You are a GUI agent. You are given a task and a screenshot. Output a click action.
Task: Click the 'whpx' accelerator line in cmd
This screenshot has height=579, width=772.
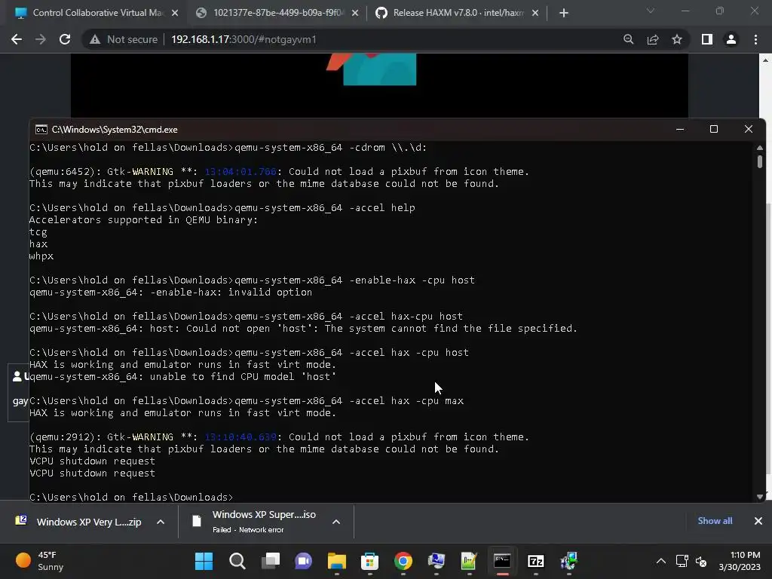tap(41, 256)
